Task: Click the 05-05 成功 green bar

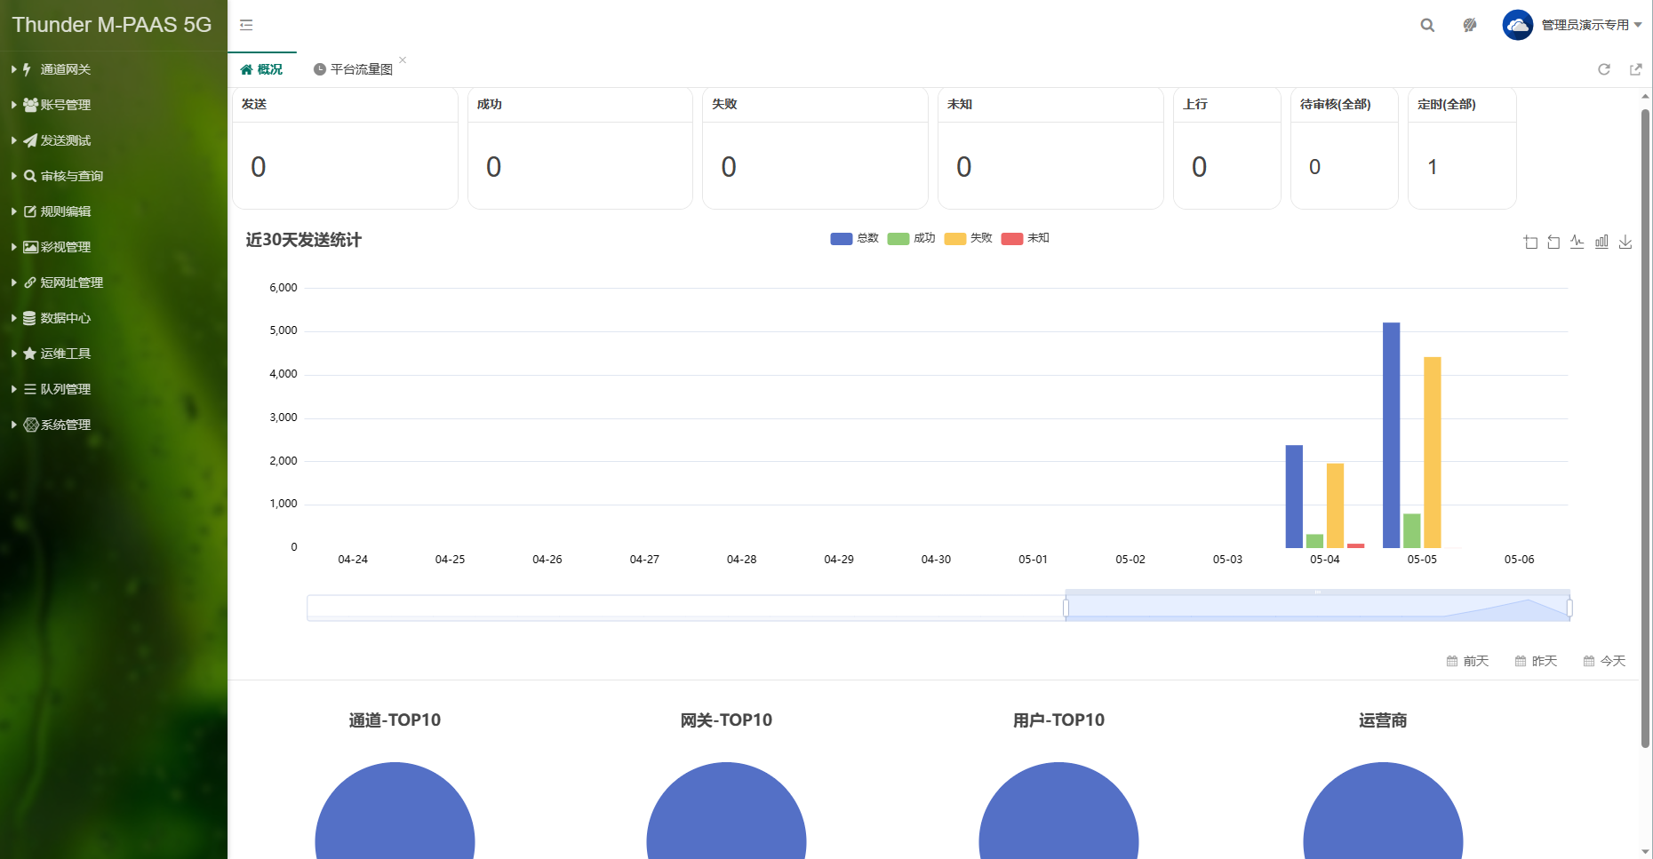Action: pos(1411,530)
